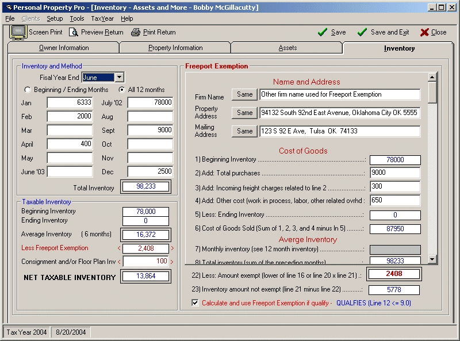Click the application icon in title bar

pyautogui.click(x=9, y=7)
